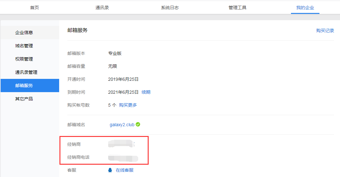This screenshot has width=340, height=177.
Task: Go to the 系统日志 tab
Action: 170,8
